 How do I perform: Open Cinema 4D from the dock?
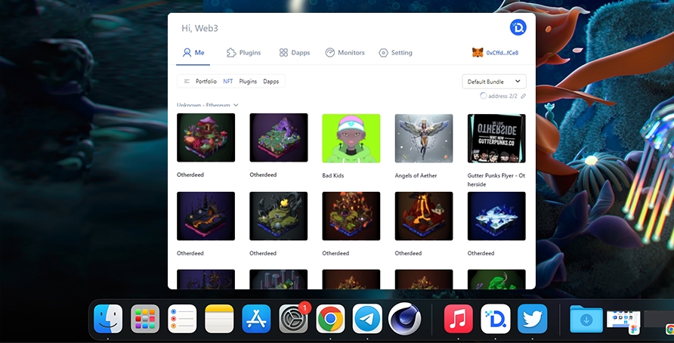[404, 319]
